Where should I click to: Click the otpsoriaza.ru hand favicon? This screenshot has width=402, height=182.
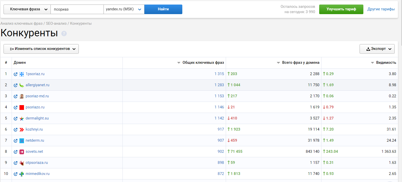coord(22,163)
